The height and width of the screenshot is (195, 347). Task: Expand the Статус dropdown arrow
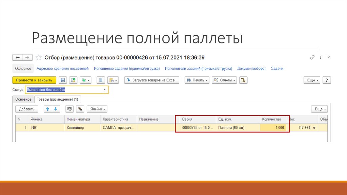(x=105, y=90)
